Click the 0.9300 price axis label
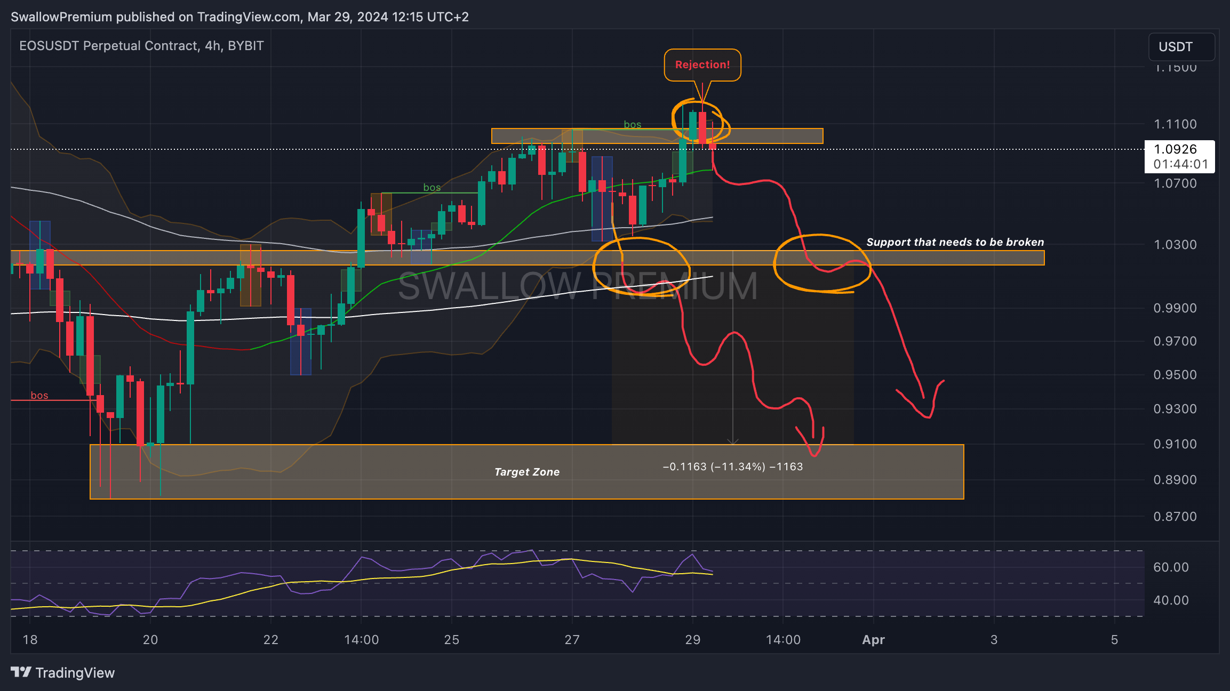Screen dimensions: 1230x691 (1175, 409)
